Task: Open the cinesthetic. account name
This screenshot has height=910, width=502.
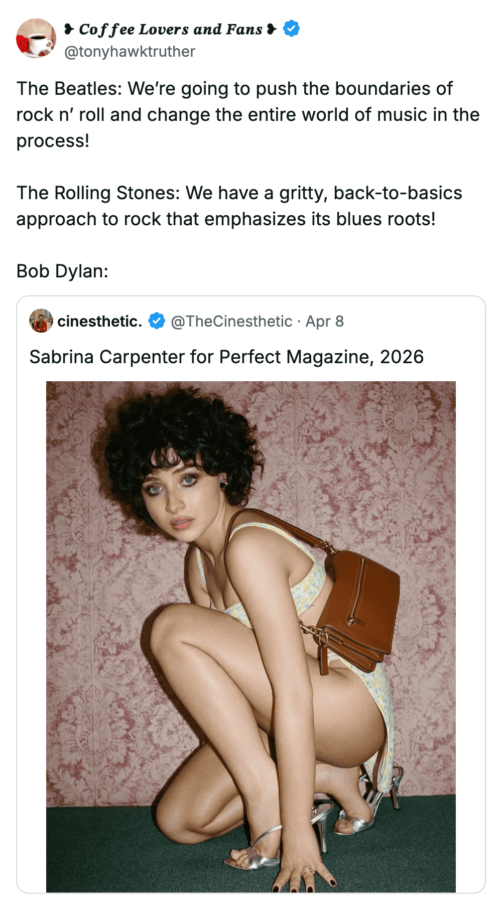Action: [99, 321]
